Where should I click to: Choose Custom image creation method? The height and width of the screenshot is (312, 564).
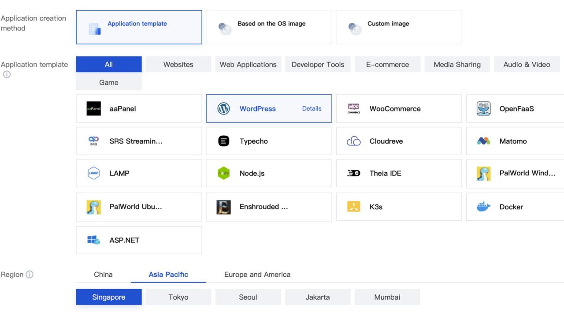(399, 27)
